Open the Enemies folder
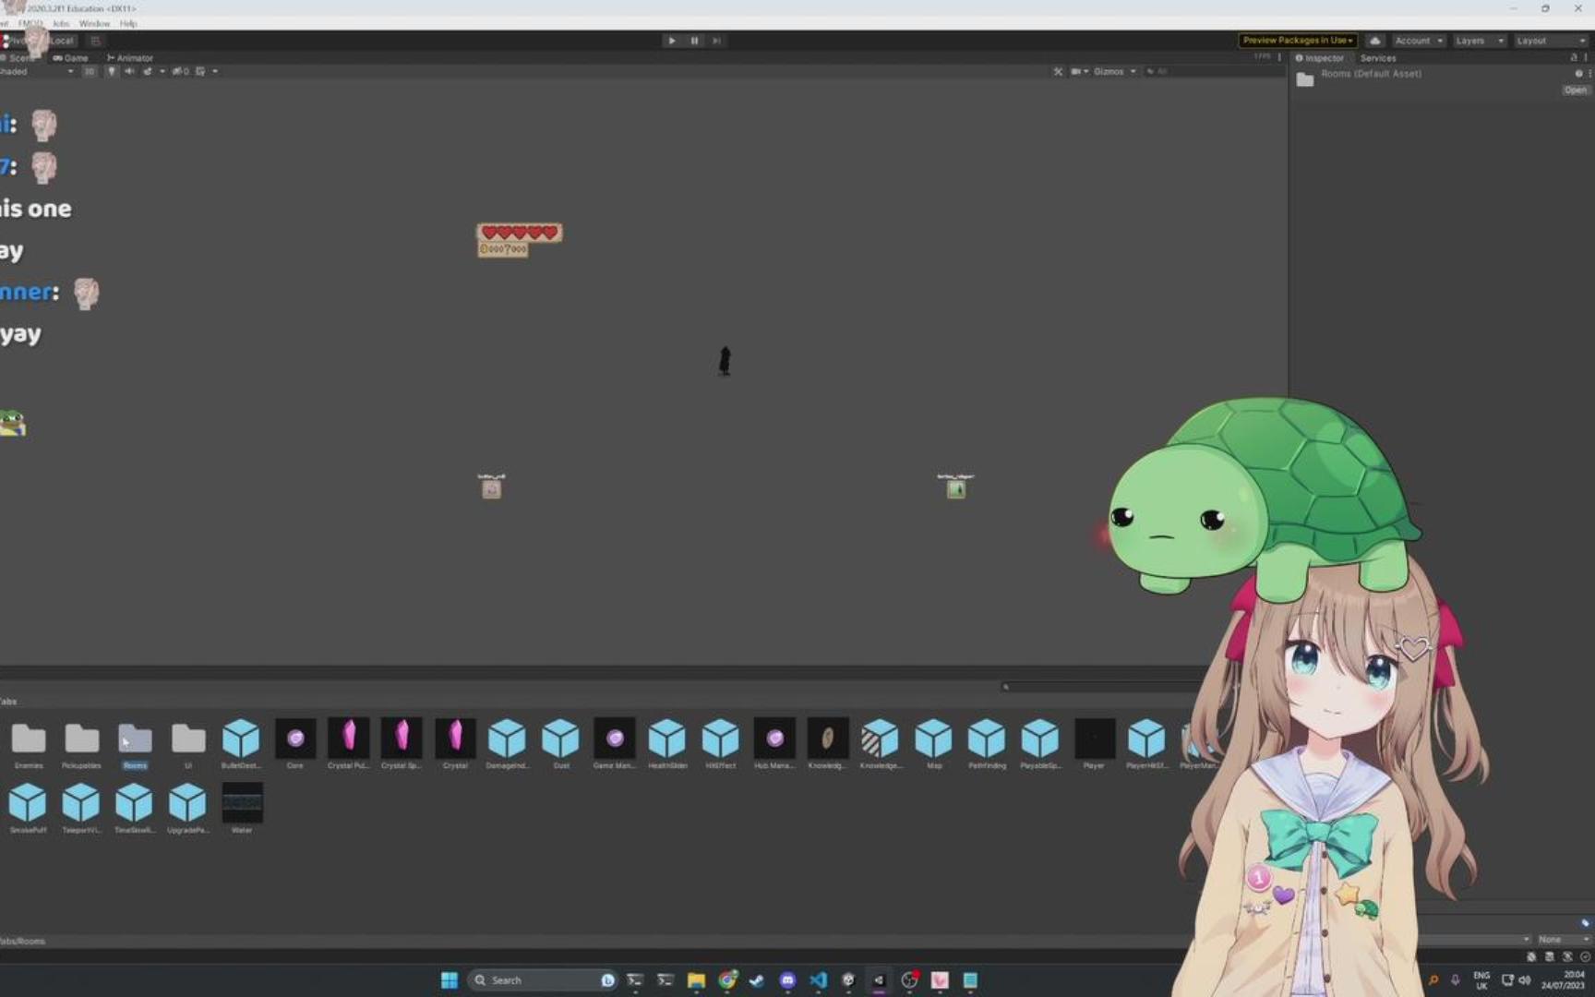Viewport: 1595px width, 997px height. (x=29, y=739)
